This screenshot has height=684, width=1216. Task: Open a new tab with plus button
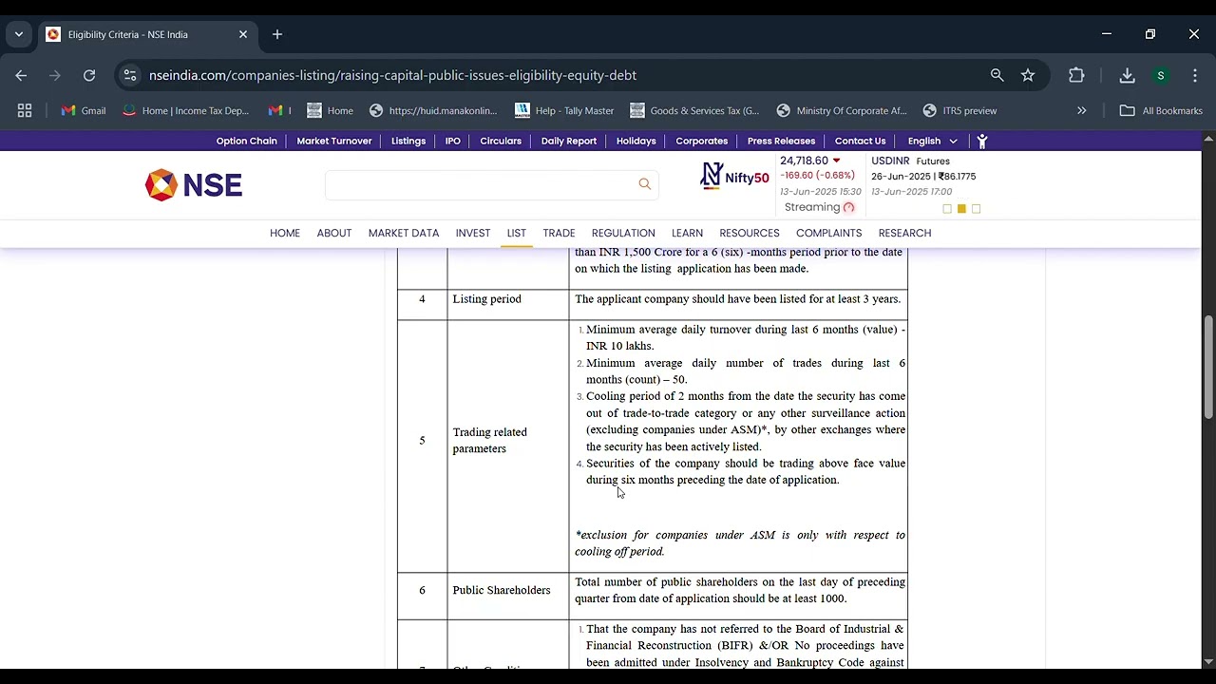coord(277,34)
